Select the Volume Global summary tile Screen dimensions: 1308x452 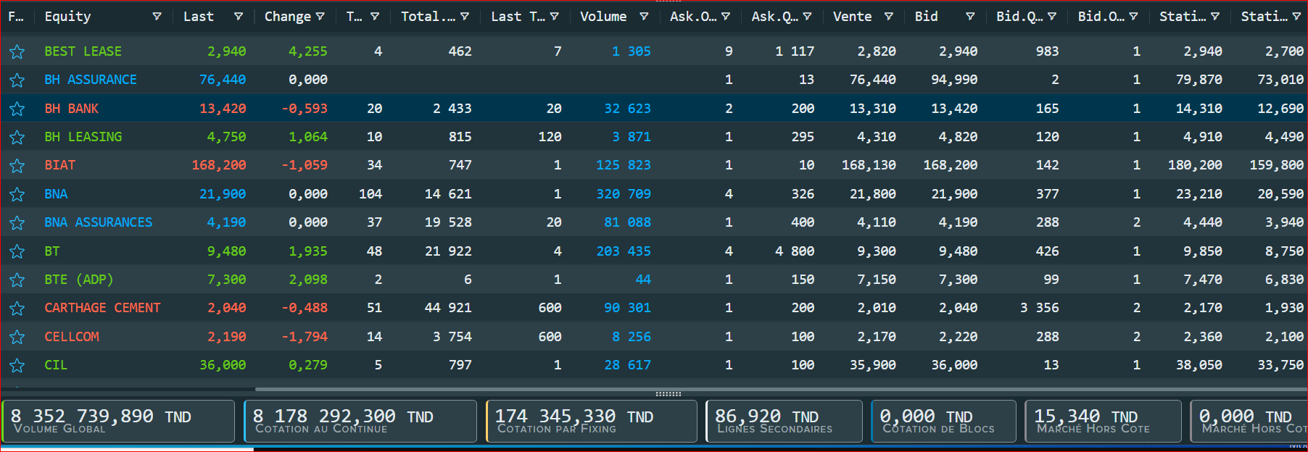(118, 421)
